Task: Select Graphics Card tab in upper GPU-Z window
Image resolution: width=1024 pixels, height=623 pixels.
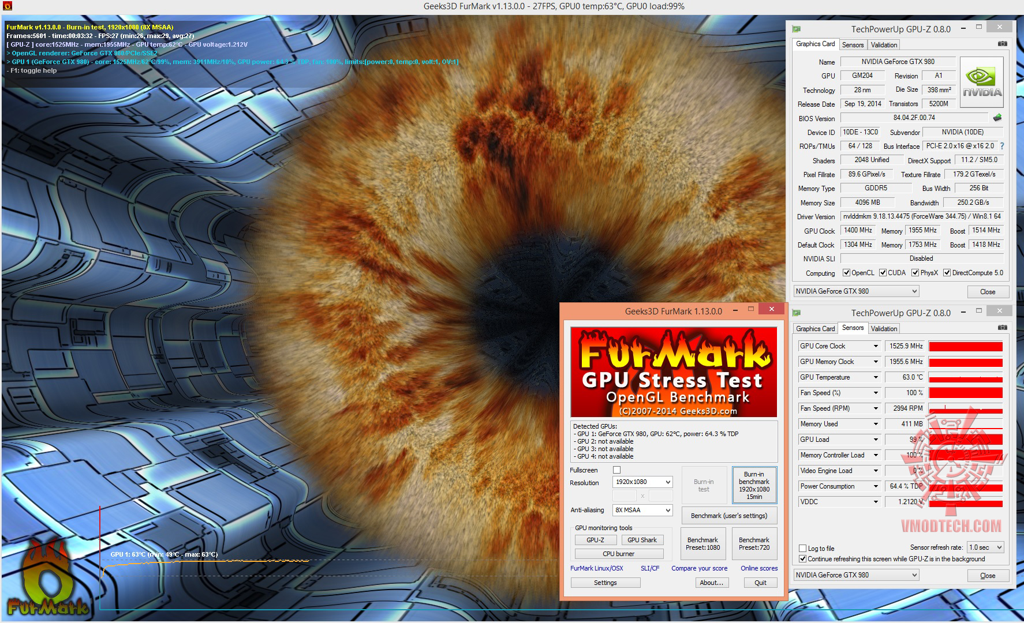Action: [x=815, y=44]
